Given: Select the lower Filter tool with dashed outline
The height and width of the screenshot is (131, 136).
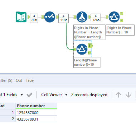Looking at the screenshot, I should point(82,49).
